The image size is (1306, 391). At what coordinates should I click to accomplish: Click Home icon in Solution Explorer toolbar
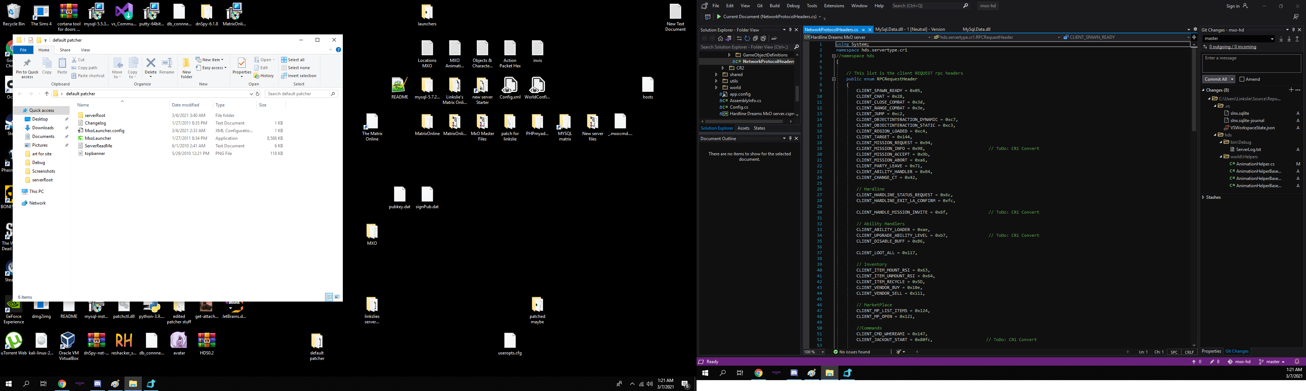tap(720, 38)
